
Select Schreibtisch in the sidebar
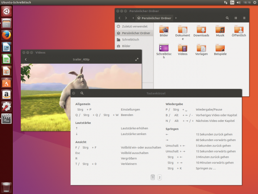click(x=134, y=40)
